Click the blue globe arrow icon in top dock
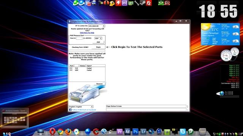 [82, 3]
